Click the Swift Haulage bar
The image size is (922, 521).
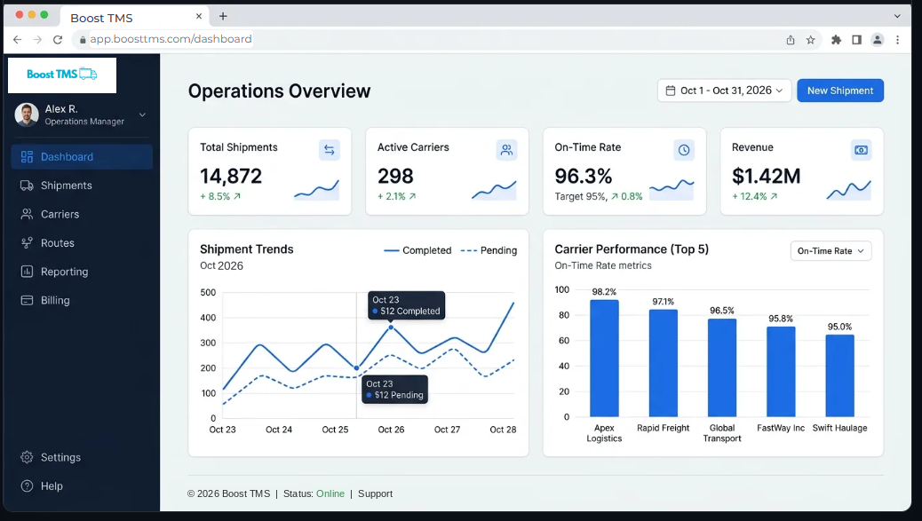coord(839,376)
